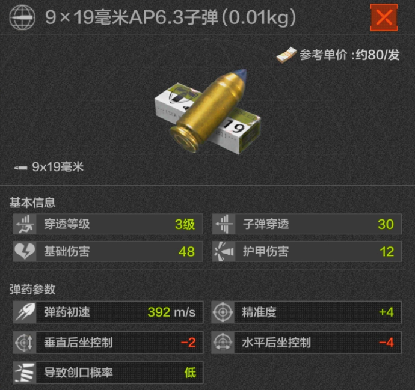Select the 弹药初速 392 m/s row
This screenshot has height=390, width=415.
pyautogui.click(x=108, y=312)
